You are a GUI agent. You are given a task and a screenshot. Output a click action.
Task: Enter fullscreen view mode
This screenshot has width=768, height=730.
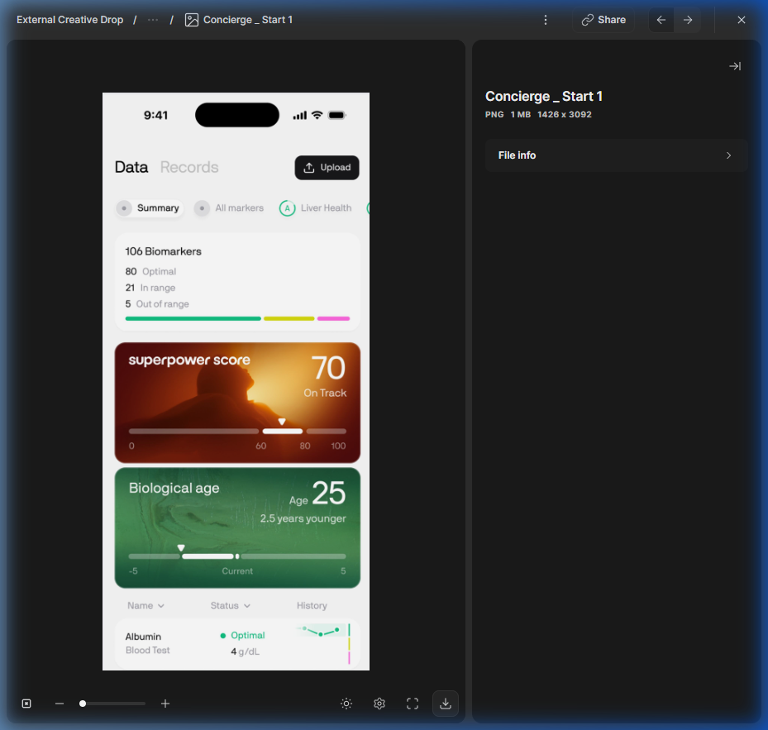click(x=413, y=704)
